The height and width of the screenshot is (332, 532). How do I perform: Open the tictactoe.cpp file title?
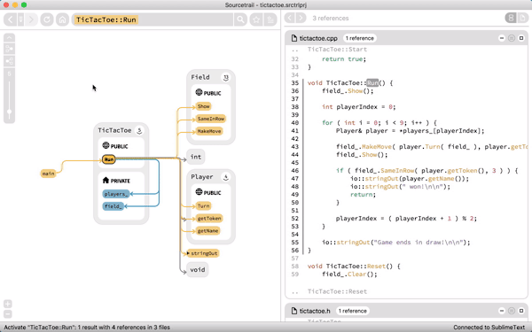point(318,38)
